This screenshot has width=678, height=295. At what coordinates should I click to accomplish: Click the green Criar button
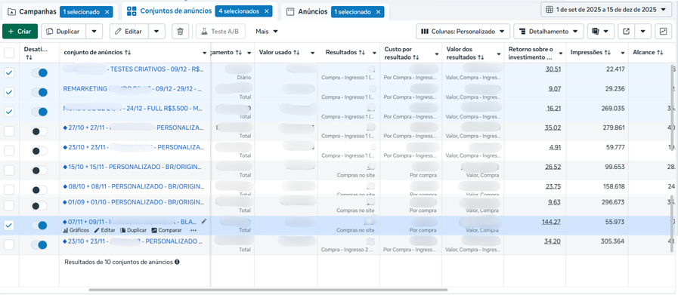pos(20,32)
